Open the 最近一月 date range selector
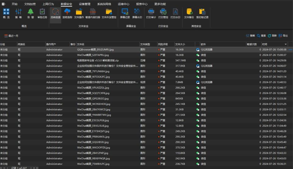 (11, 36)
